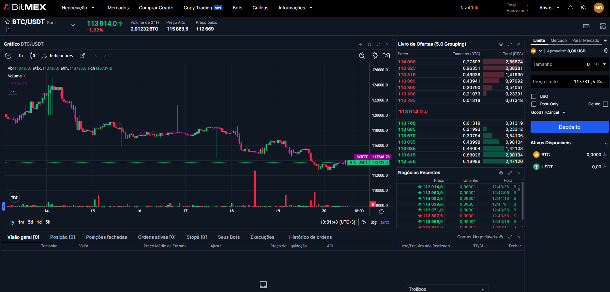Open the MD user avatar menu
The image size is (610, 292).
[x=598, y=8]
